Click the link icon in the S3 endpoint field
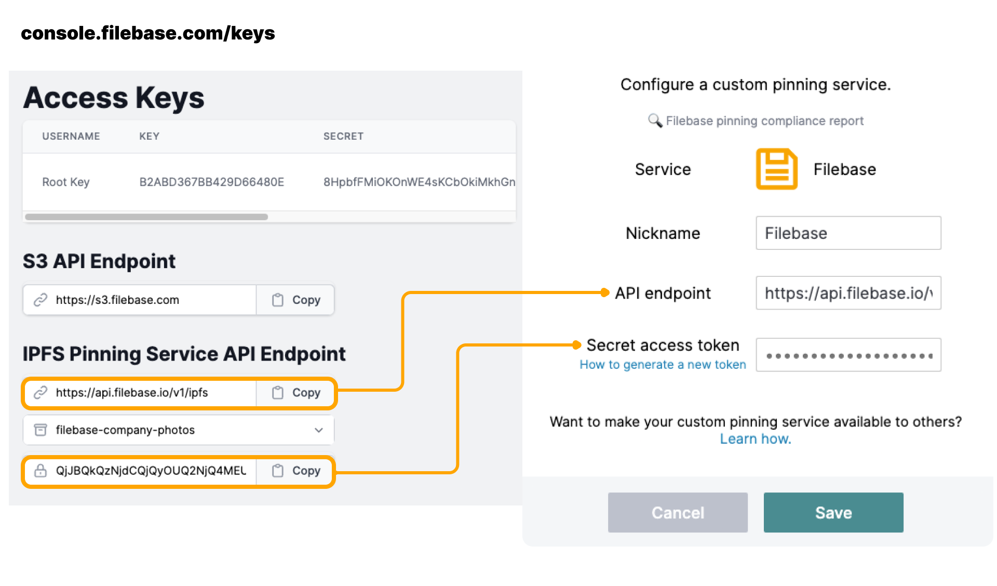997x586 pixels. 41,300
